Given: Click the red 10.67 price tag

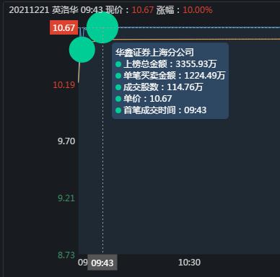Looking at the screenshot, I should (64, 27).
